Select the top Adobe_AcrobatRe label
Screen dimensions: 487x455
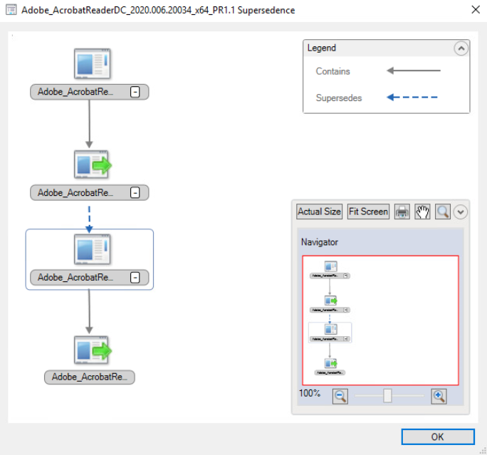75,92
